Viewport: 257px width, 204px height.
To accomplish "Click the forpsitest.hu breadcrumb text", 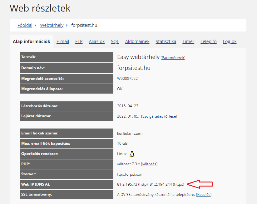I will (84, 25).
